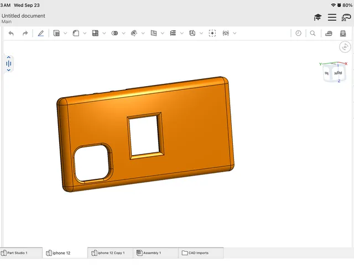Select the Extrude tool
The height and width of the screenshot is (265, 354).
click(x=56, y=33)
